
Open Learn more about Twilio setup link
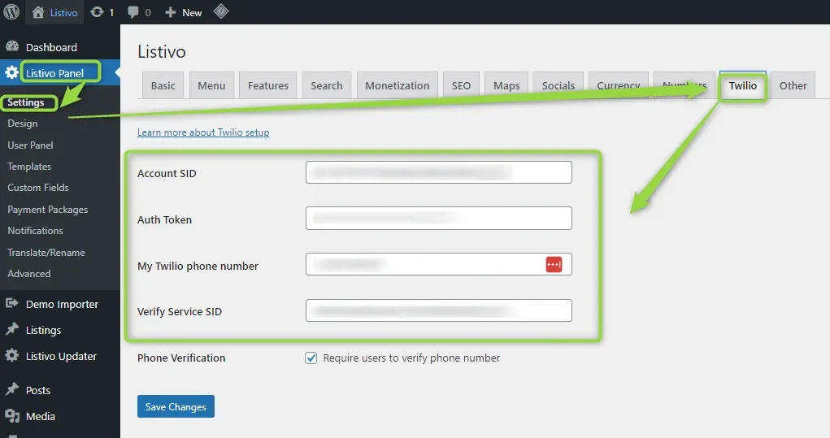click(x=203, y=132)
